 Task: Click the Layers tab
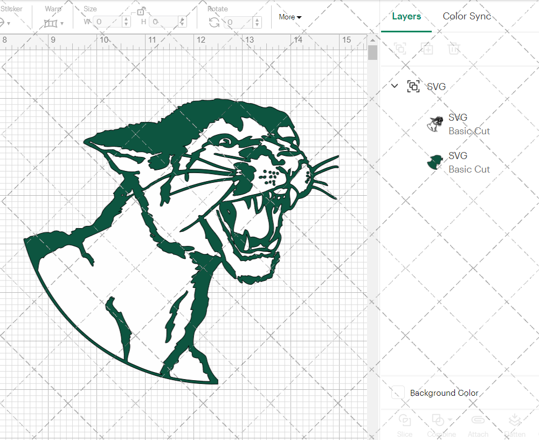(406, 16)
